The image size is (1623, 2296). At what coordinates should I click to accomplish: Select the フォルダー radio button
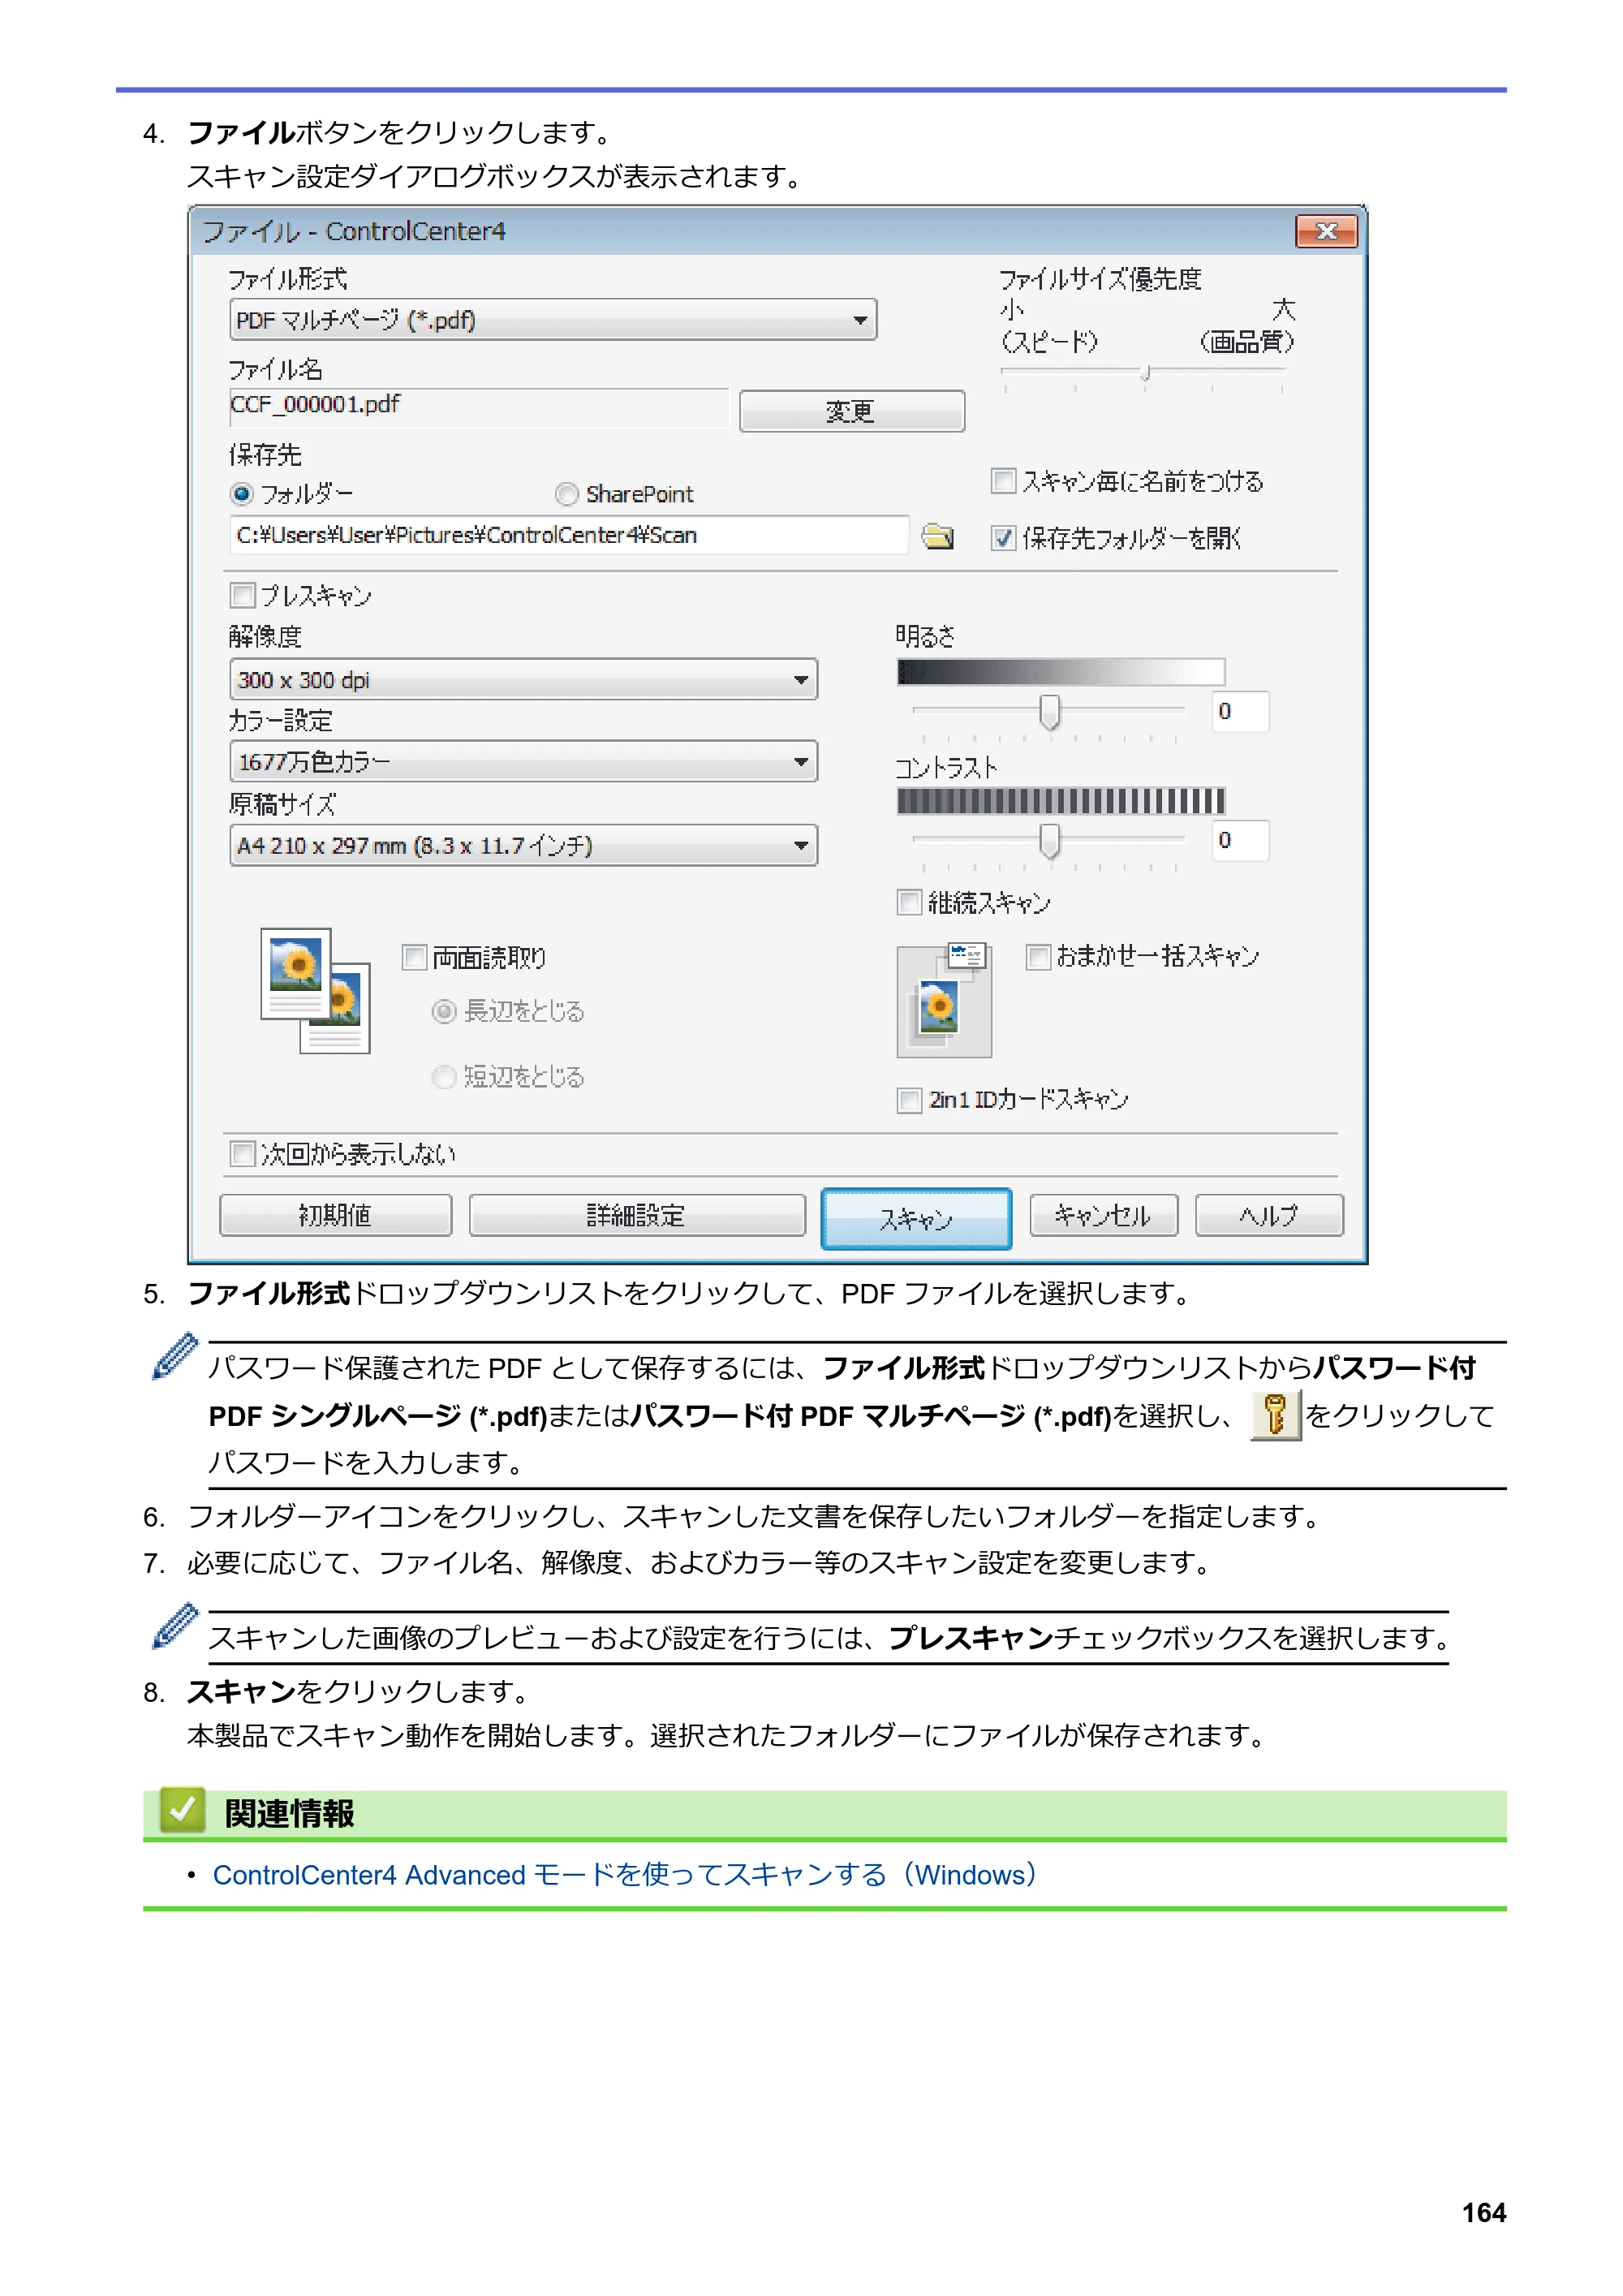tap(242, 494)
